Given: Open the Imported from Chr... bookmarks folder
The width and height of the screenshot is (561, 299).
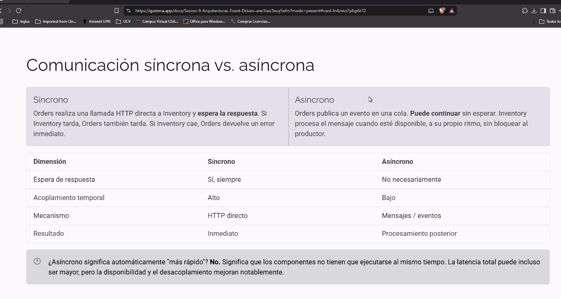Looking at the screenshot, I should click(56, 22).
